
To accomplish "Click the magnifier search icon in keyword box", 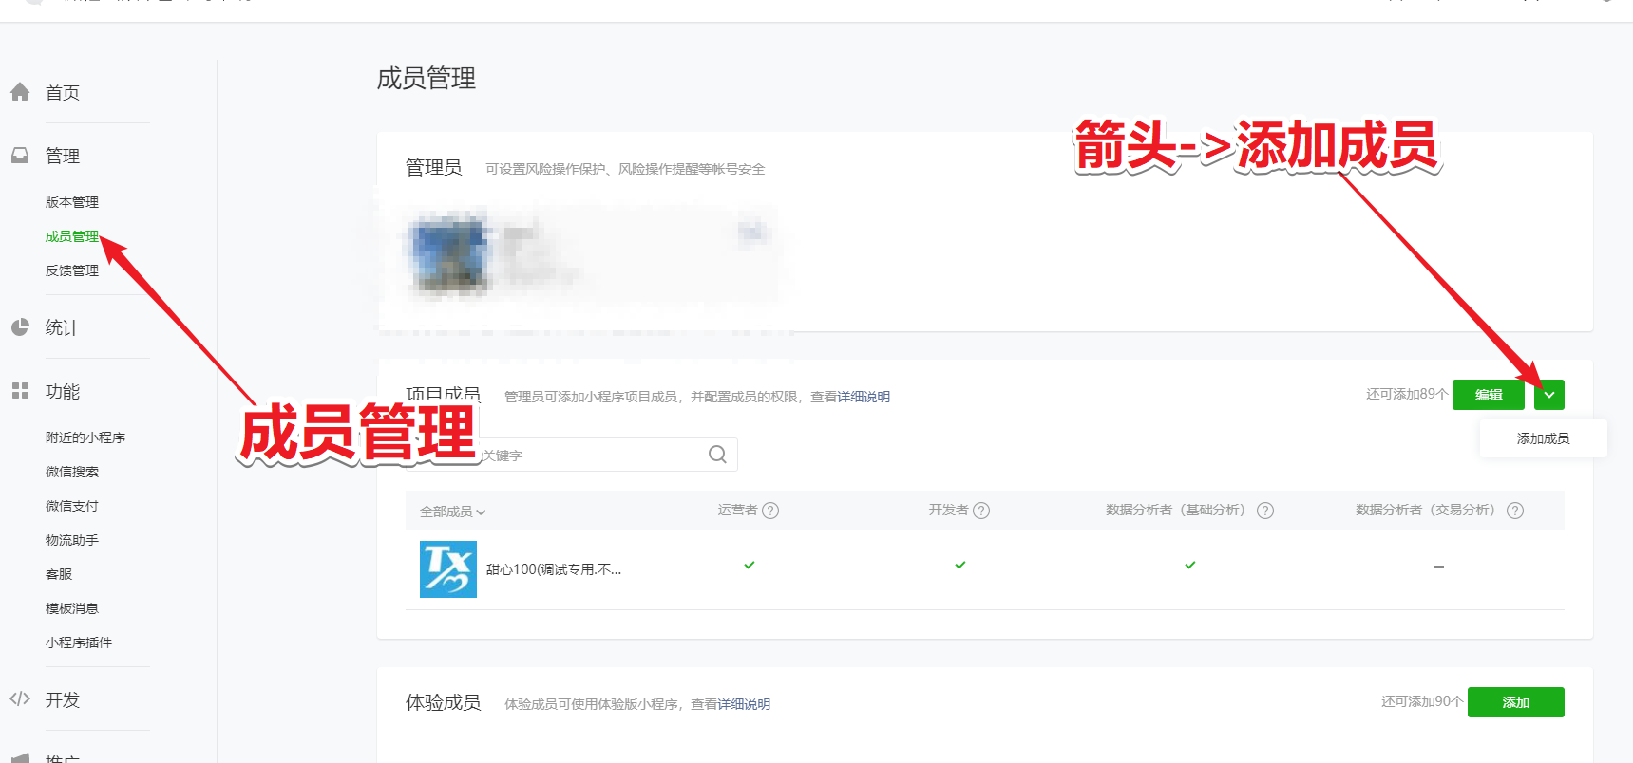I will coord(717,455).
